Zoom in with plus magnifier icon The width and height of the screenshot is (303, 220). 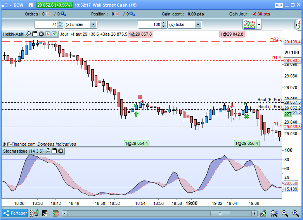(x=296, y=213)
